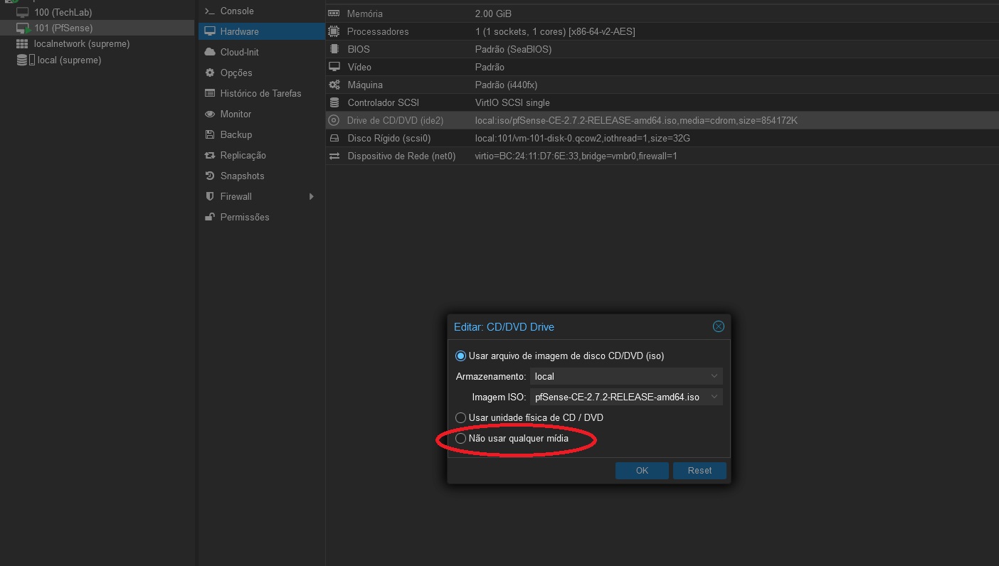Open Histórico de Tarefas menu item

coord(261,93)
